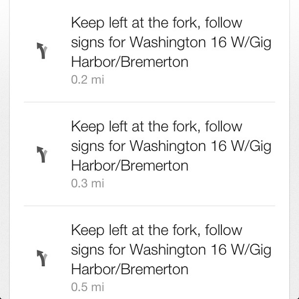The width and height of the screenshot is (299, 299).
Task: Click the divider below the 0.2 mi step
Action: [149, 102]
